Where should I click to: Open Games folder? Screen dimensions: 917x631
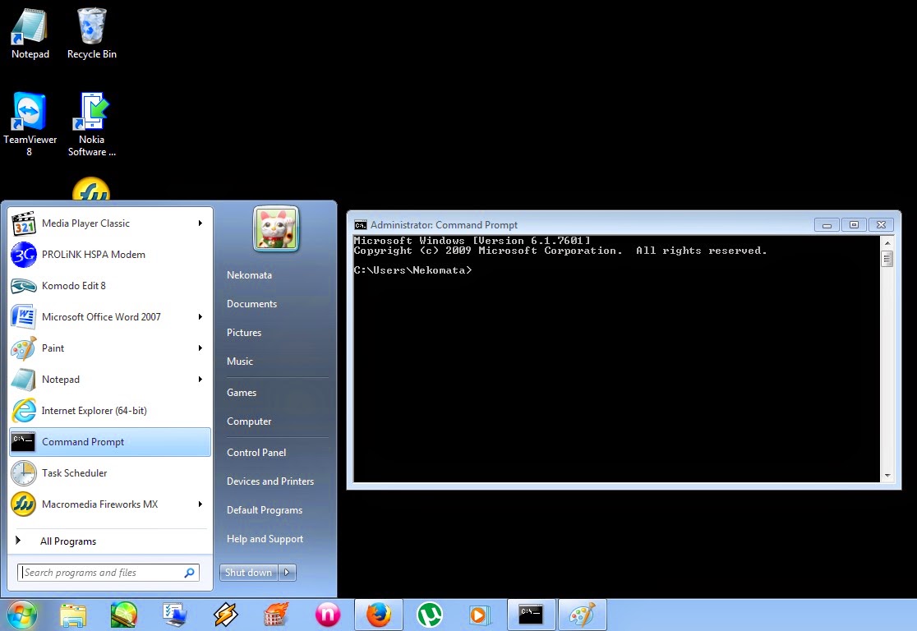coord(242,393)
